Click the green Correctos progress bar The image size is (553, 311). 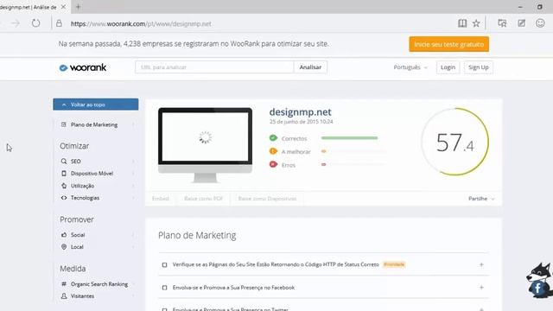(349, 138)
